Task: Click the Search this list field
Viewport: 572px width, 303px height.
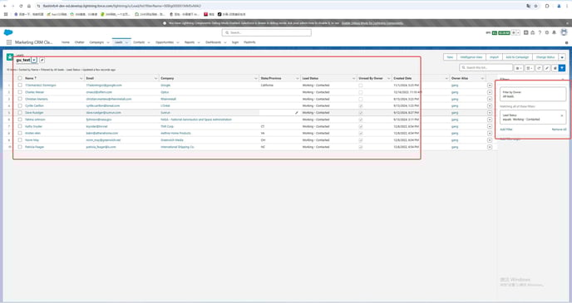Action: pos(486,68)
